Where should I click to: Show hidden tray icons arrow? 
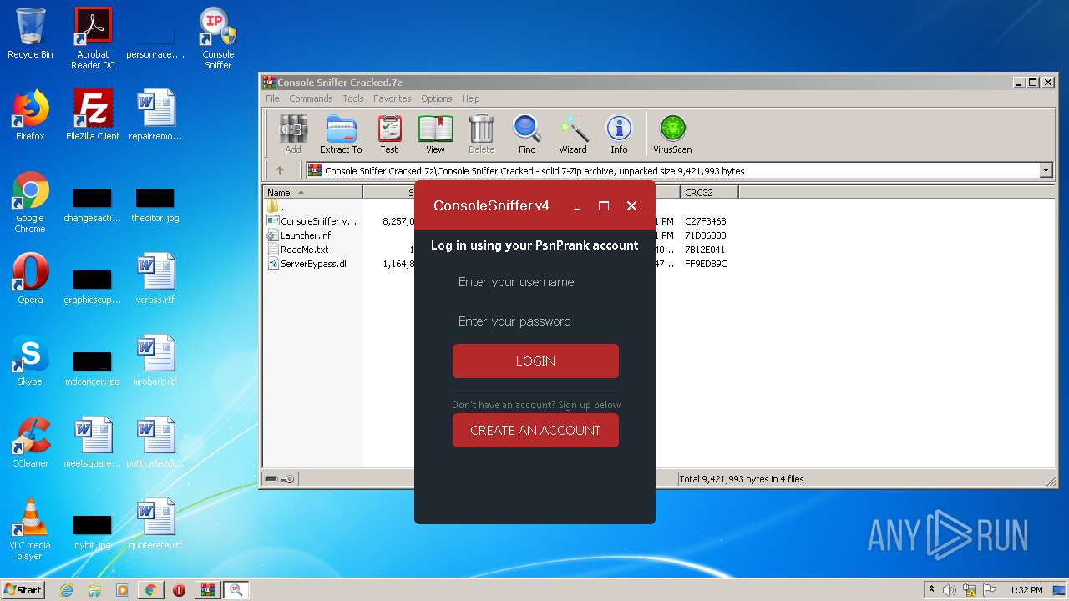coord(931,590)
